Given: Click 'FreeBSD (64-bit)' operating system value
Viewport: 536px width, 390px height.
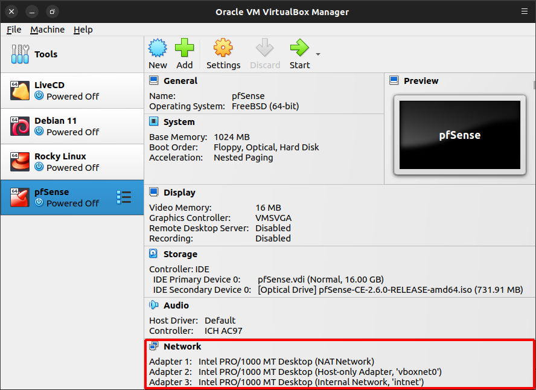Looking at the screenshot, I should coord(265,107).
